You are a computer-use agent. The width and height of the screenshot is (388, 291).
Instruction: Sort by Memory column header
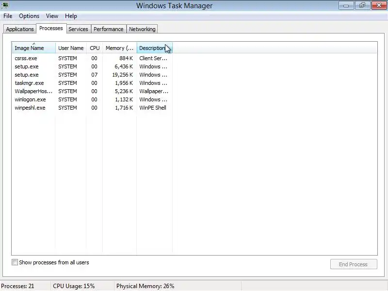point(119,48)
